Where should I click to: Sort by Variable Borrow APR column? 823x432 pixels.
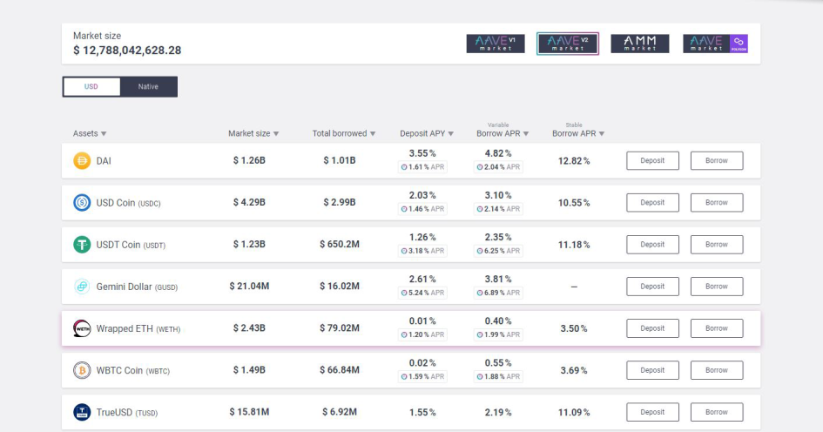(503, 133)
